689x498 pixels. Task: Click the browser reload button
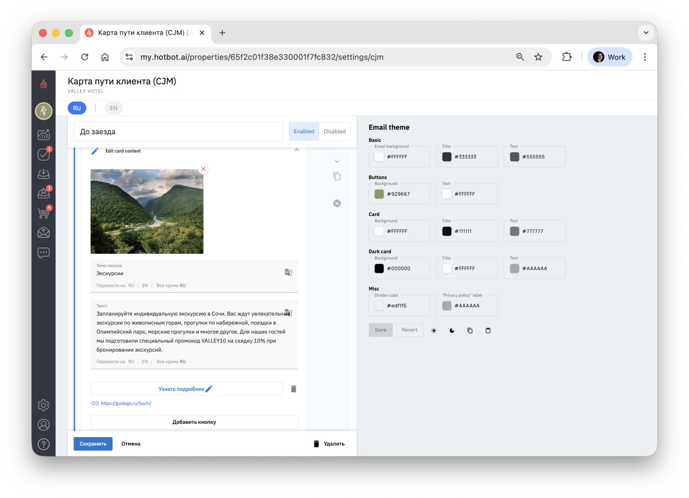[84, 57]
